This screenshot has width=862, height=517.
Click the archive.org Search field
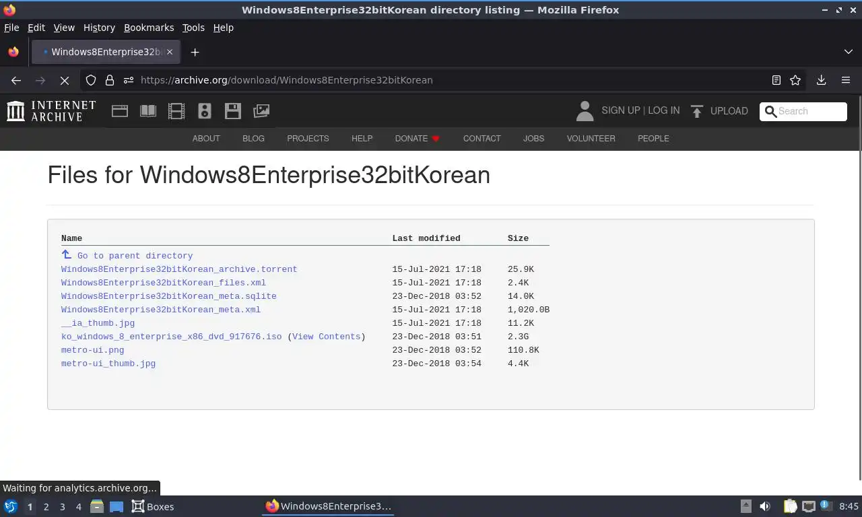[x=803, y=111]
